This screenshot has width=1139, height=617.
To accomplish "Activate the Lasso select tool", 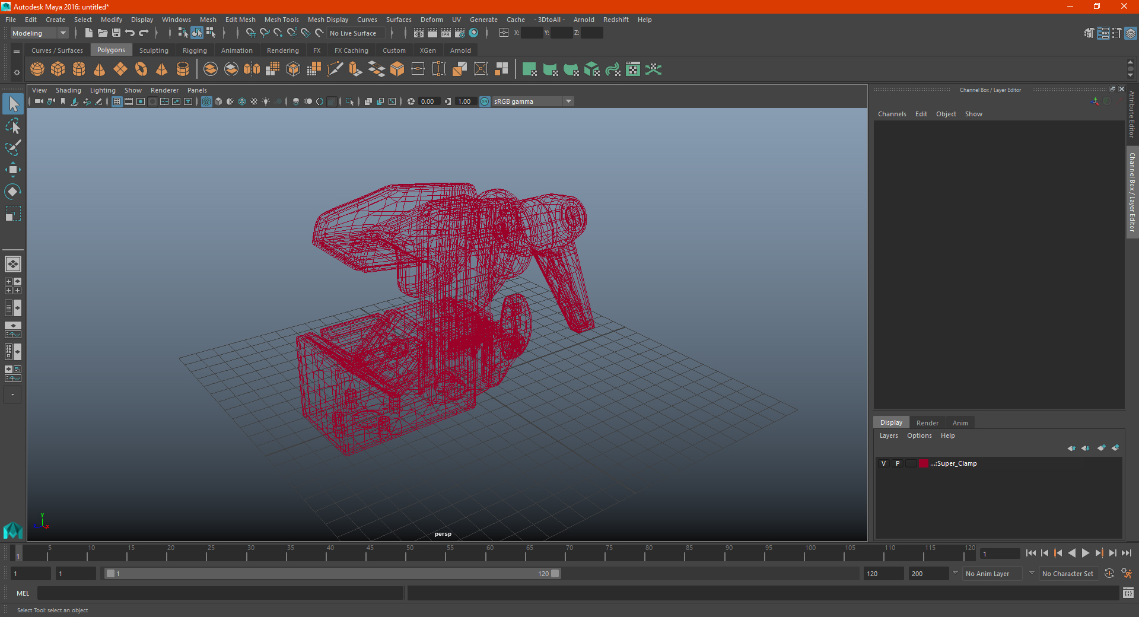I will click(13, 126).
